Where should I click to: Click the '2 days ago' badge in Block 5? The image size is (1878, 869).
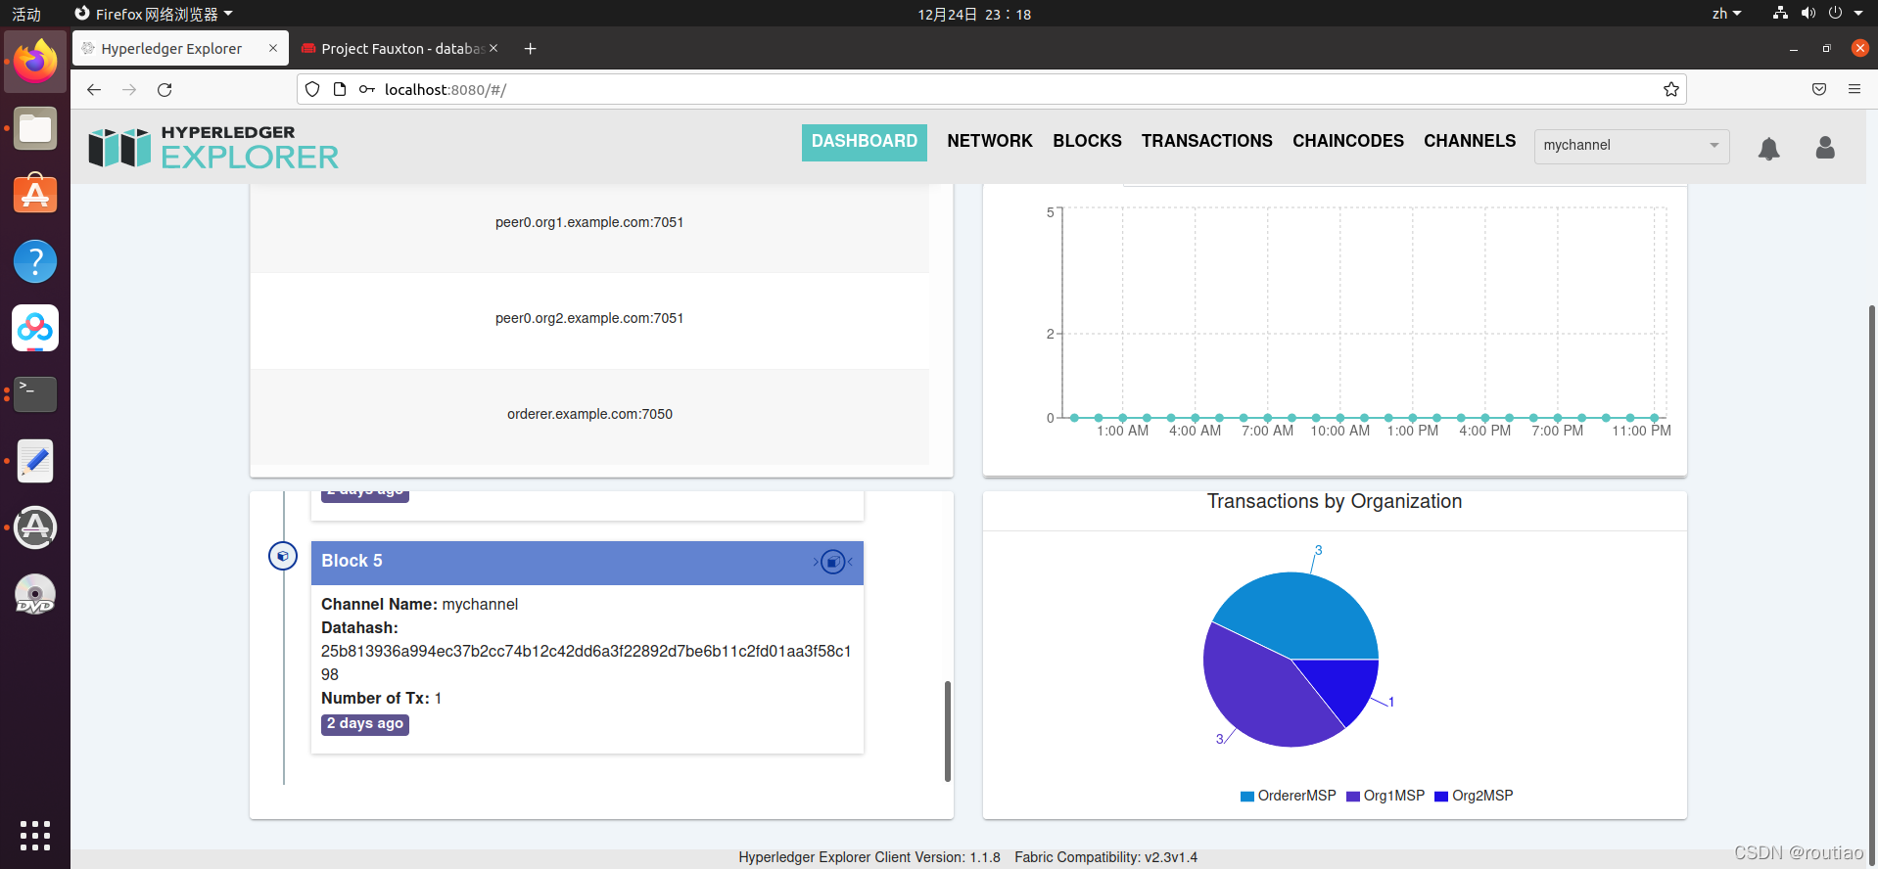coord(365,724)
